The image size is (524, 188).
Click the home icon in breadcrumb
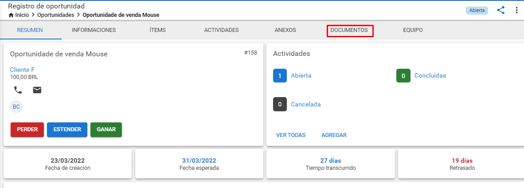(x=11, y=15)
